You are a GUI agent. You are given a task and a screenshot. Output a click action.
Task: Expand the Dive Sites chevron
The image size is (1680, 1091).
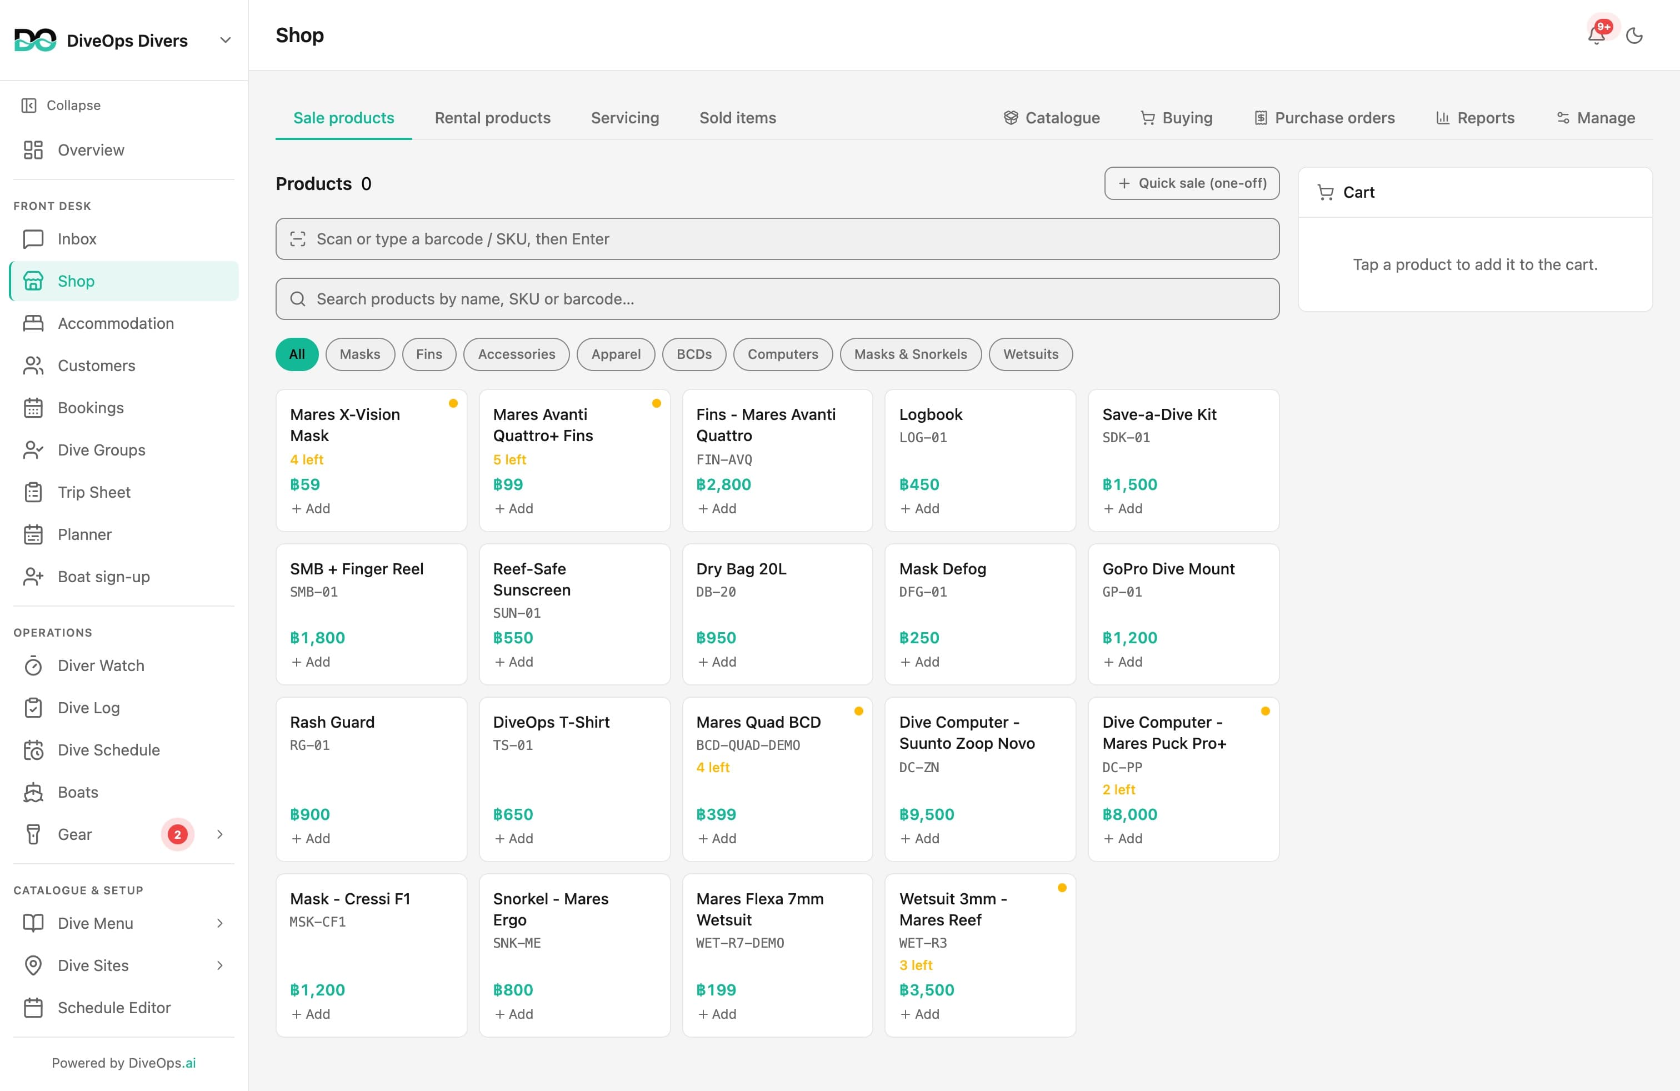220,965
